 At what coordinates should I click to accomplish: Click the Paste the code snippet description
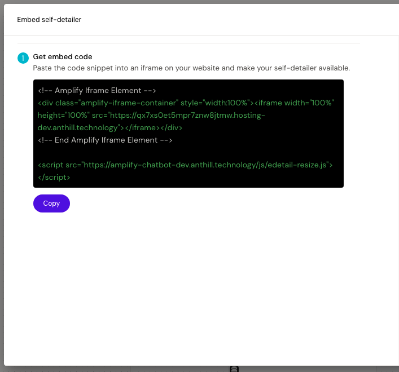(x=191, y=68)
